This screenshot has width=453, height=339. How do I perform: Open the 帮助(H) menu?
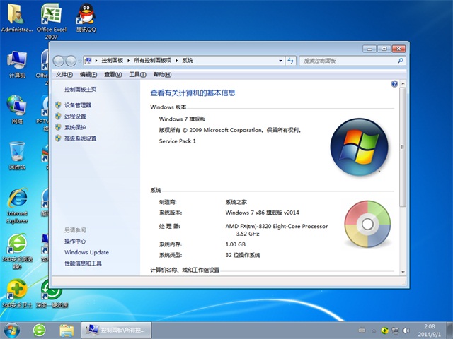(162, 75)
